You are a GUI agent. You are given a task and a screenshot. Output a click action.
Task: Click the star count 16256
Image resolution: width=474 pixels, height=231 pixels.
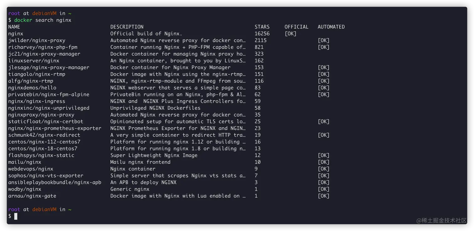262,34
